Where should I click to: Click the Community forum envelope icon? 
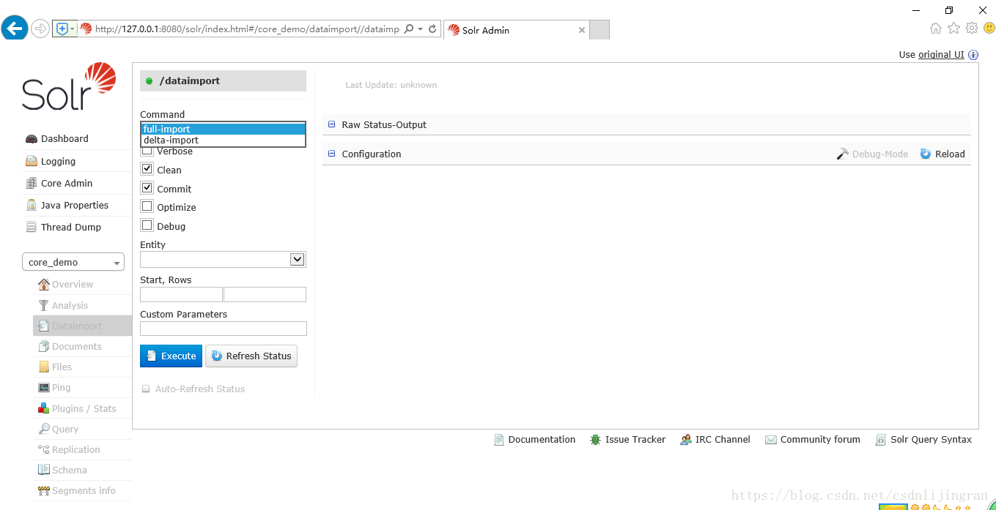[771, 440]
